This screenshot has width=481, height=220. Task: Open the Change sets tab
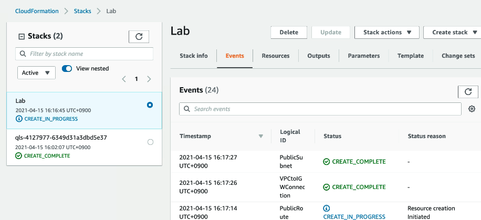[x=458, y=56]
